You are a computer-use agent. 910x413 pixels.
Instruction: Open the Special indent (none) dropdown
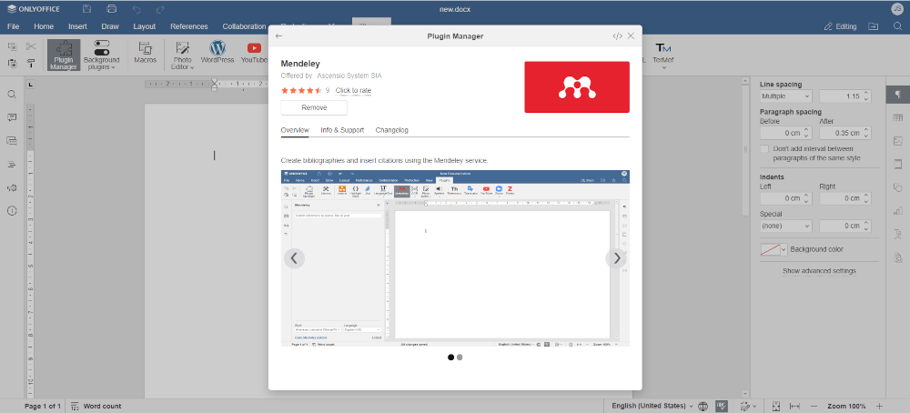pos(786,226)
